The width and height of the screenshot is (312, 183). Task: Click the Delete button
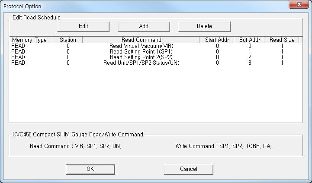click(x=204, y=26)
